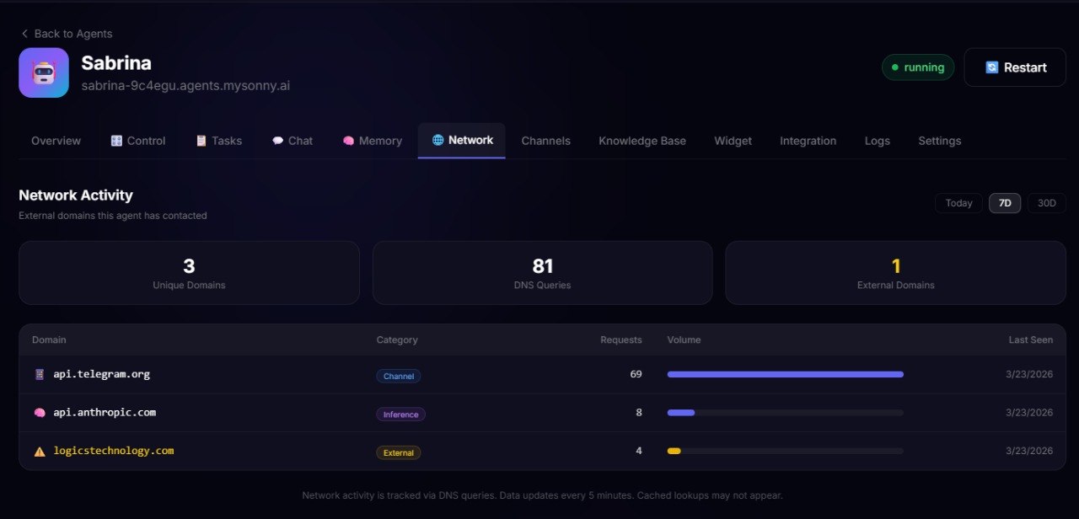Open the Knowledge Base tab

point(642,140)
